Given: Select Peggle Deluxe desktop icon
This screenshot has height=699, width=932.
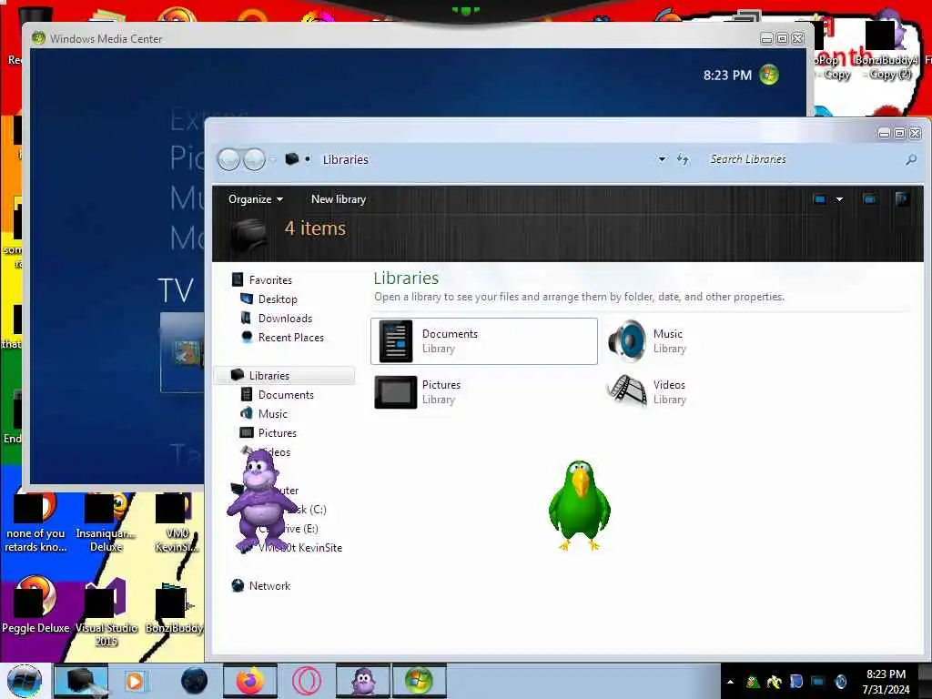Looking at the screenshot, I should pyautogui.click(x=35, y=605).
